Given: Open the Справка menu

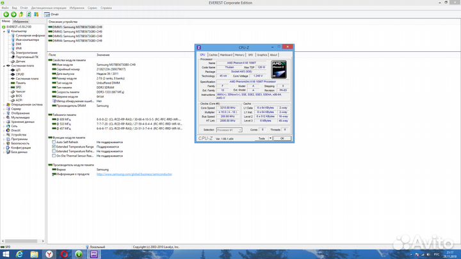Looking at the screenshot, I should coord(106,8).
